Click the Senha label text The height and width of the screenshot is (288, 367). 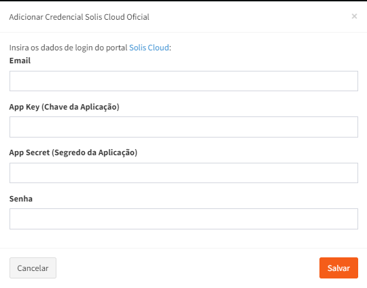(21, 199)
